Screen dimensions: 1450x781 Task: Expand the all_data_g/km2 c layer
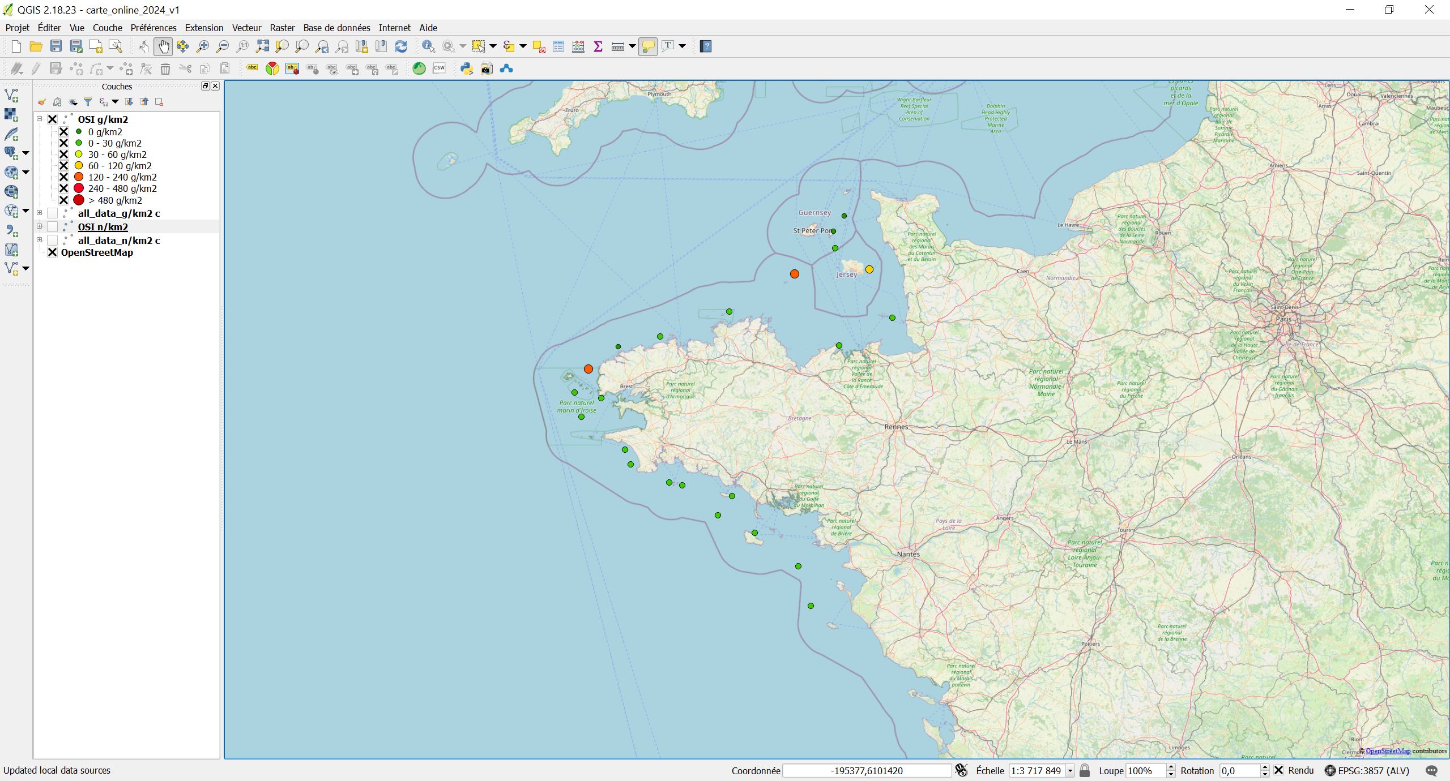[40, 213]
